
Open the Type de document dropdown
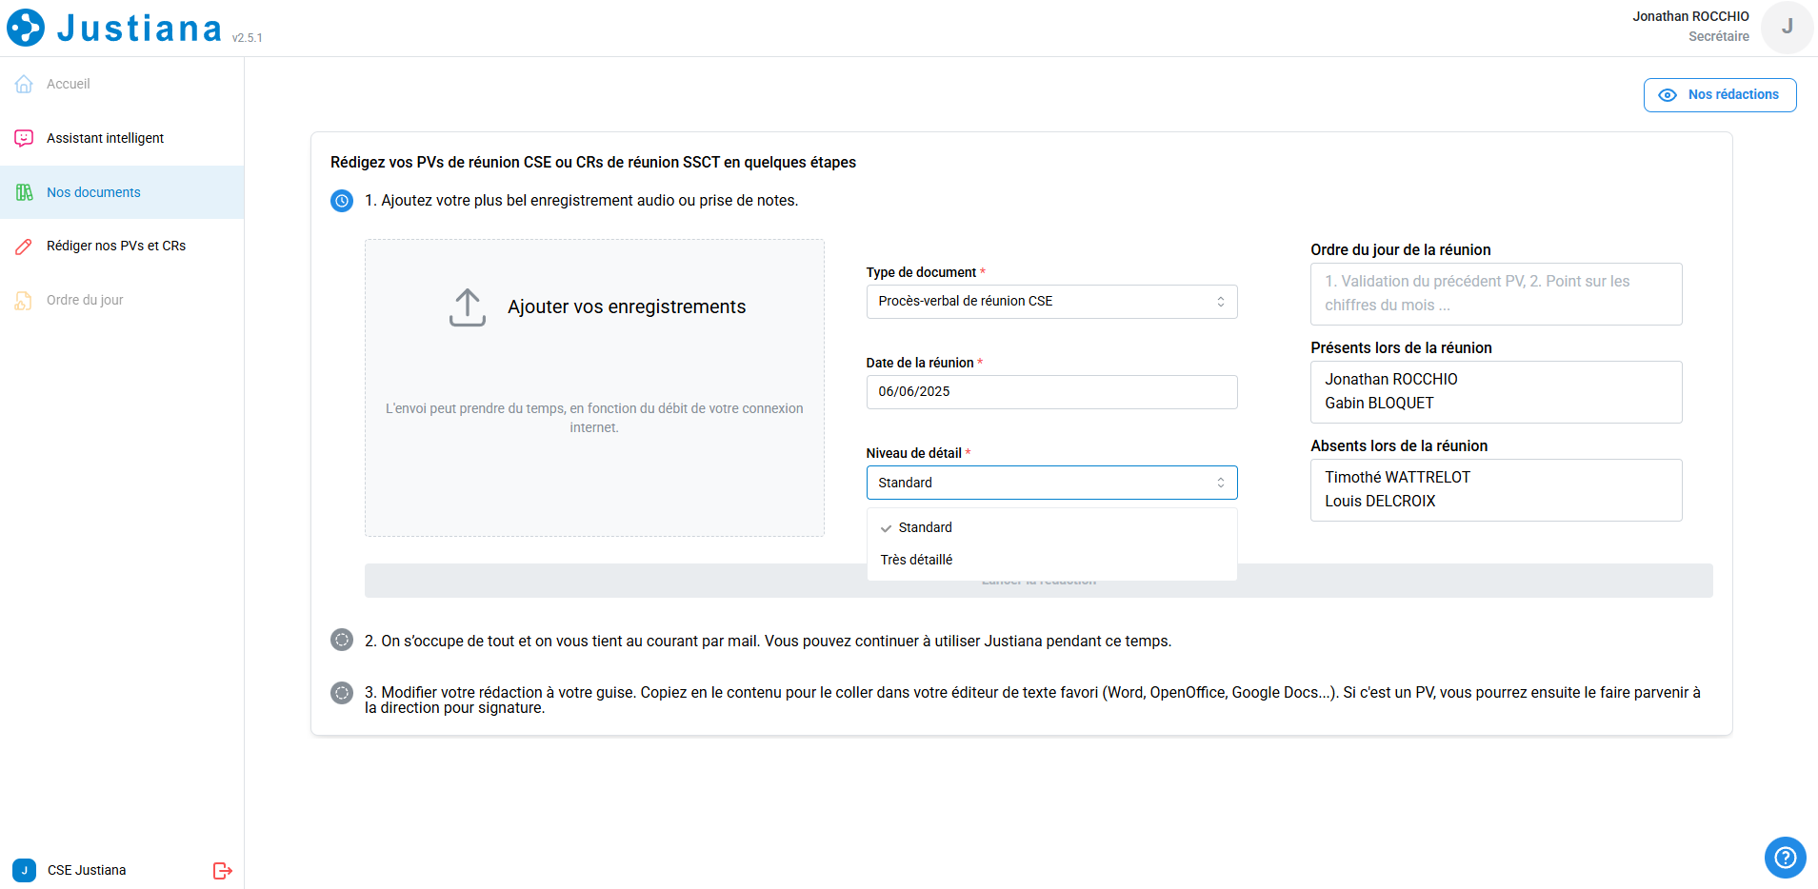point(1051,302)
